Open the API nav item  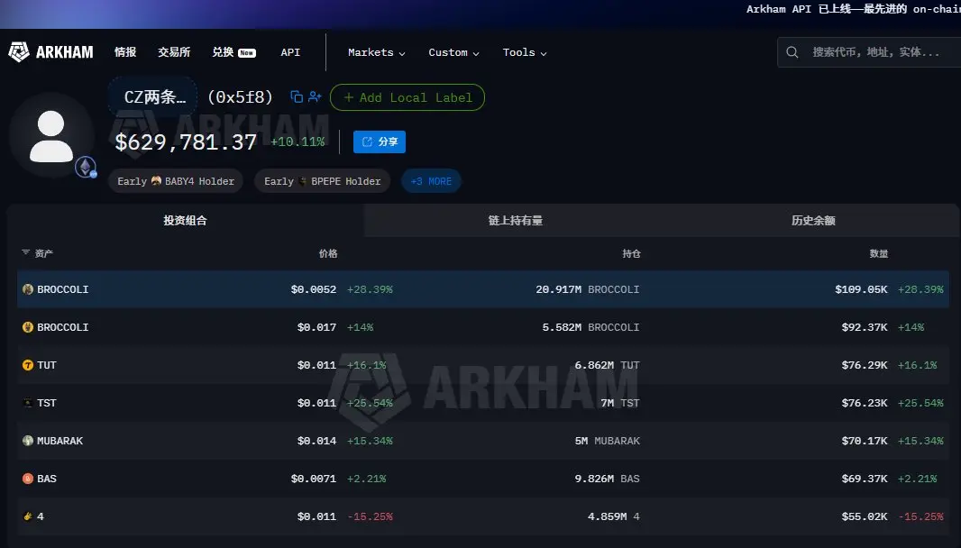coord(290,52)
